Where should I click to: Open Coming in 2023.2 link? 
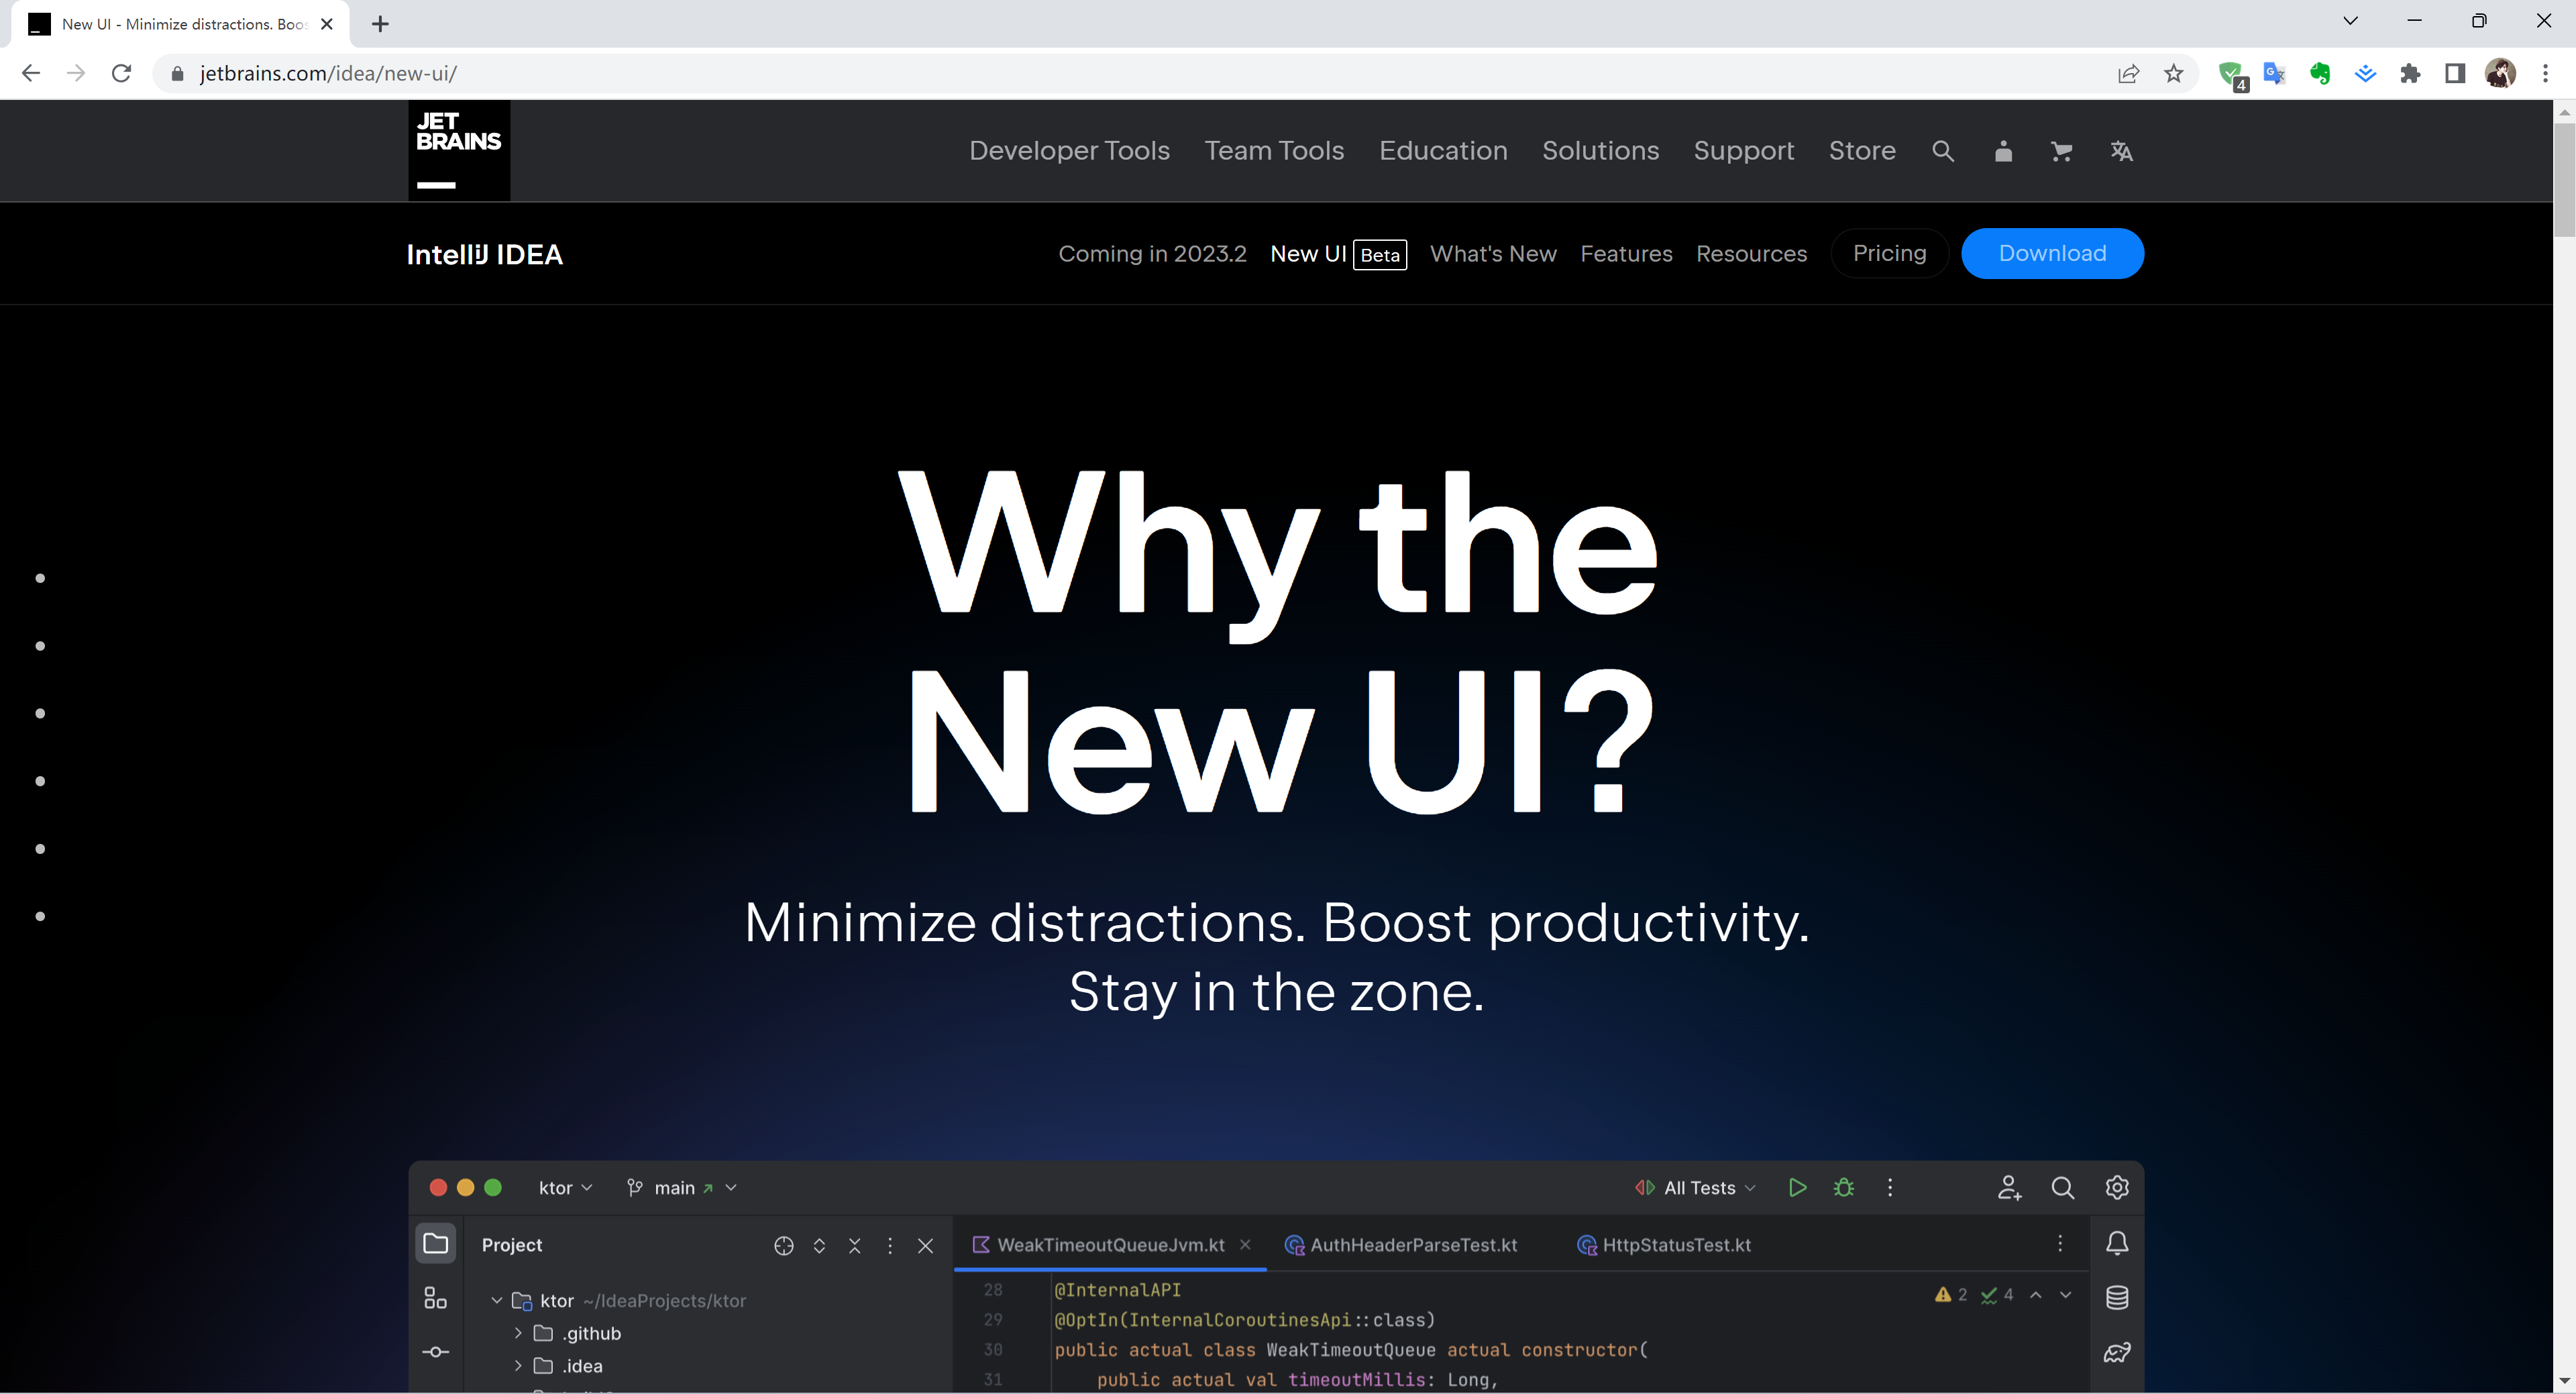[x=1152, y=254]
